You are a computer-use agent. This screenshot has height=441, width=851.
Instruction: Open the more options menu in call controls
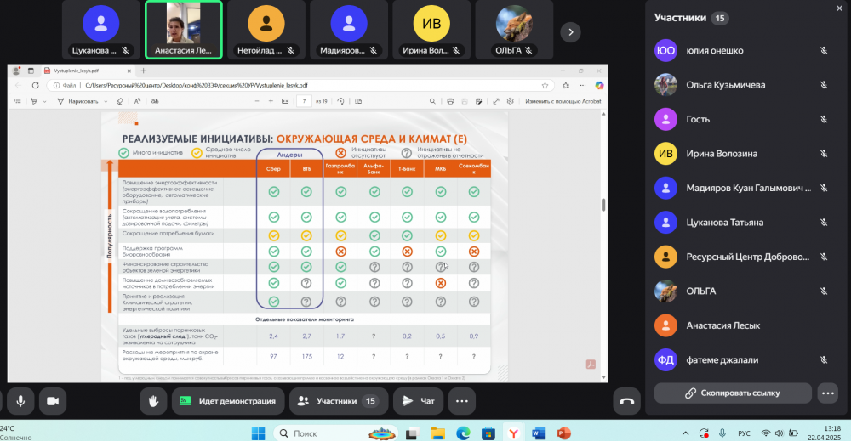(x=462, y=400)
